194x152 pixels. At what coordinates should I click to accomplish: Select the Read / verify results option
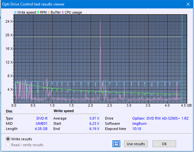click(8, 145)
